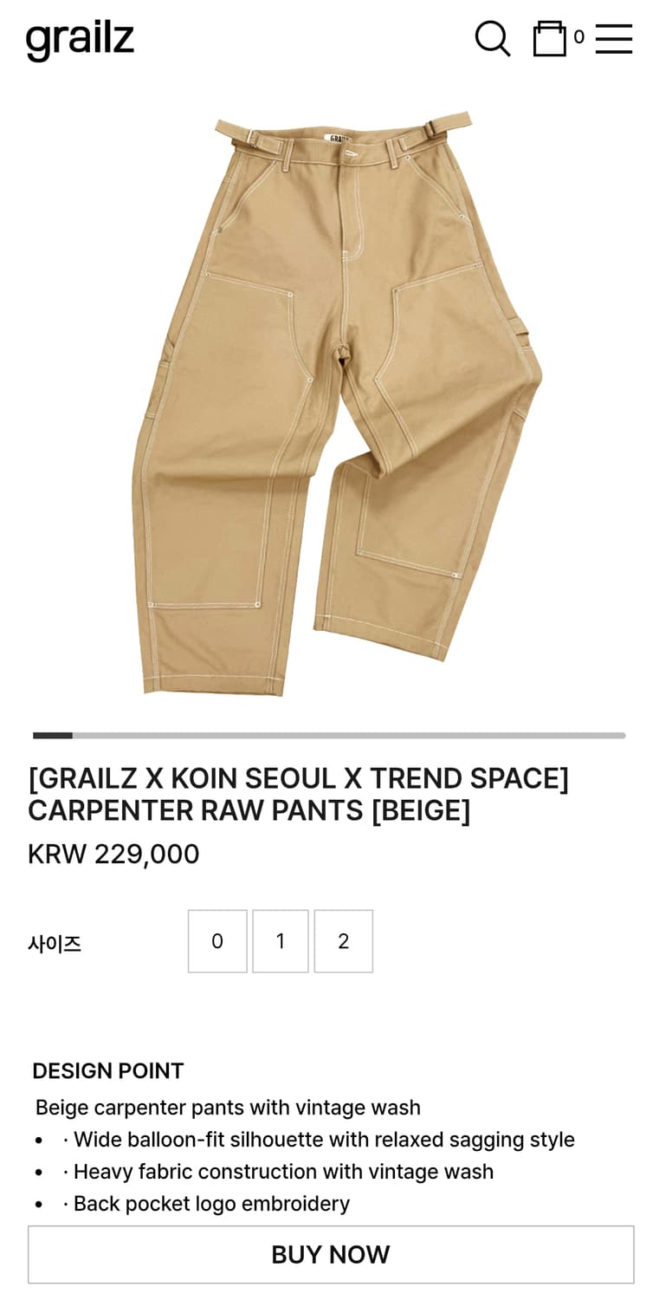The width and height of the screenshot is (659, 1300).
Task: Select size 1 option
Action: pos(281,941)
